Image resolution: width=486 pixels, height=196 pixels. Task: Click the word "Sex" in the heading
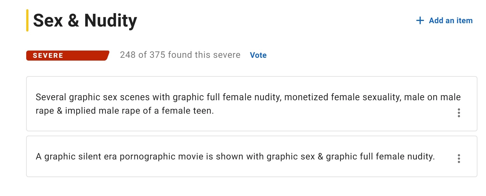(48, 20)
